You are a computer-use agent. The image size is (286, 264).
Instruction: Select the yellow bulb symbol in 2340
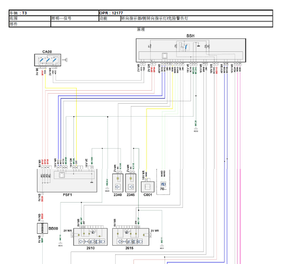pos(118,178)
